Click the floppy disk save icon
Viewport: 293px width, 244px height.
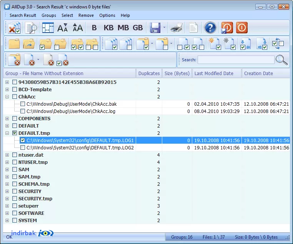coord(155,28)
